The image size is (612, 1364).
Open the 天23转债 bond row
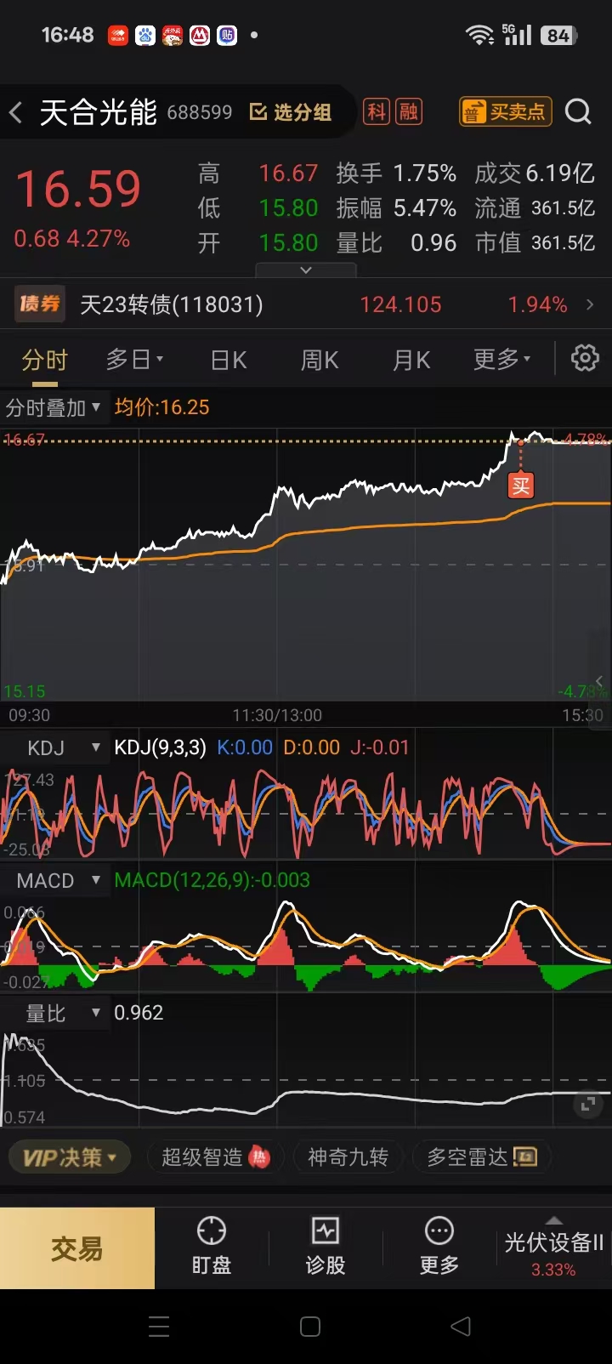click(306, 304)
